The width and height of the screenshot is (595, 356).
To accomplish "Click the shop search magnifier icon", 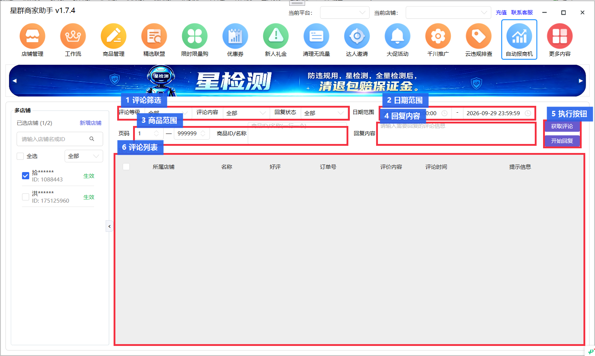I will (92, 139).
